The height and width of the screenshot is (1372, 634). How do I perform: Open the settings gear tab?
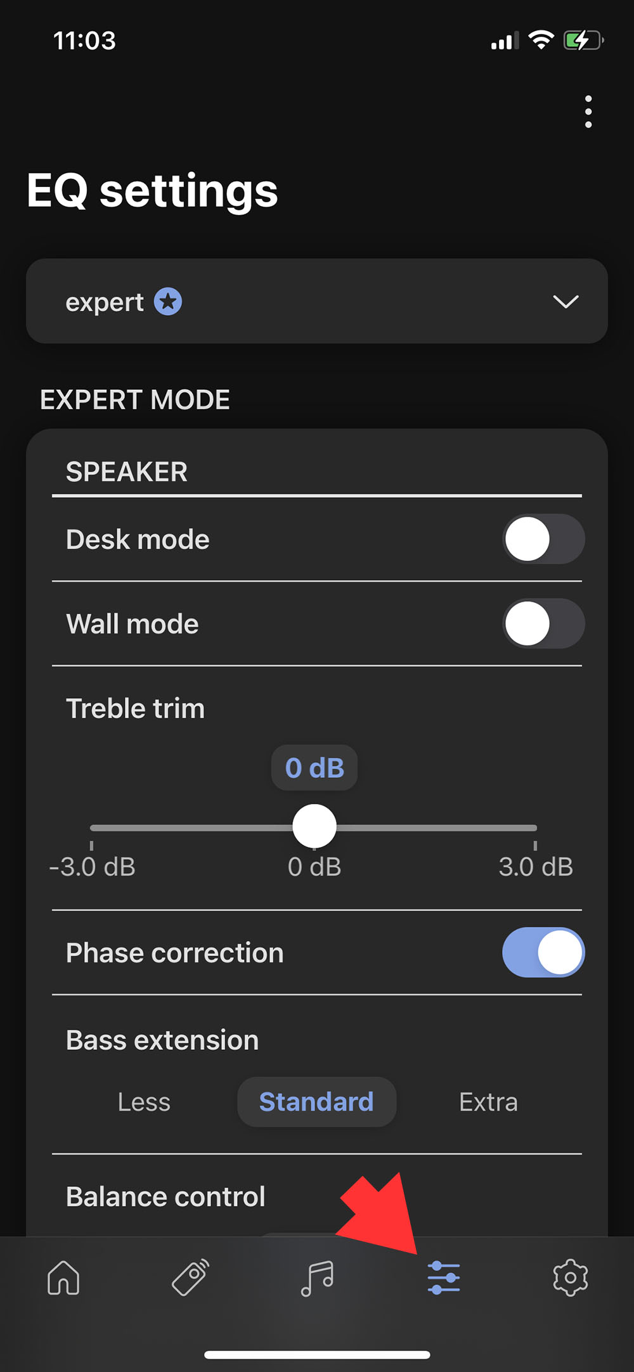tap(571, 1277)
